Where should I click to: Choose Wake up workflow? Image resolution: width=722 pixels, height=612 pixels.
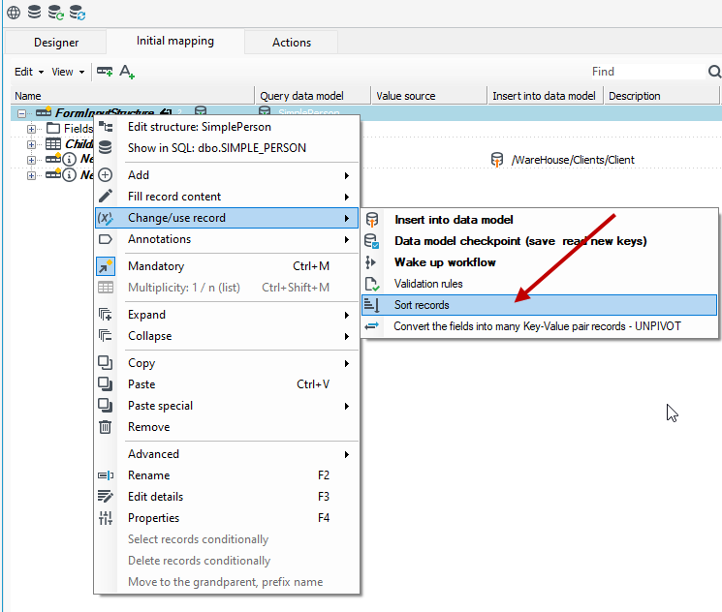(539, 262)
